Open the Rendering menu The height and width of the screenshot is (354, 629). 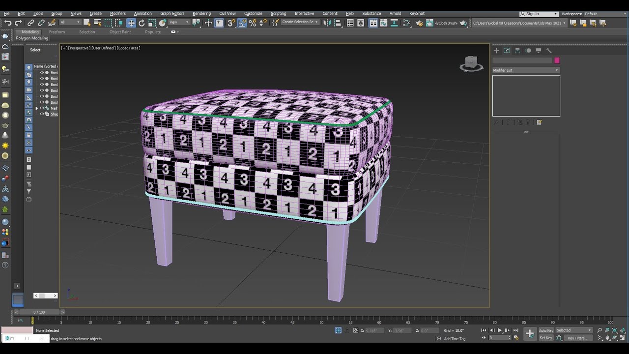tap(201, 14)
